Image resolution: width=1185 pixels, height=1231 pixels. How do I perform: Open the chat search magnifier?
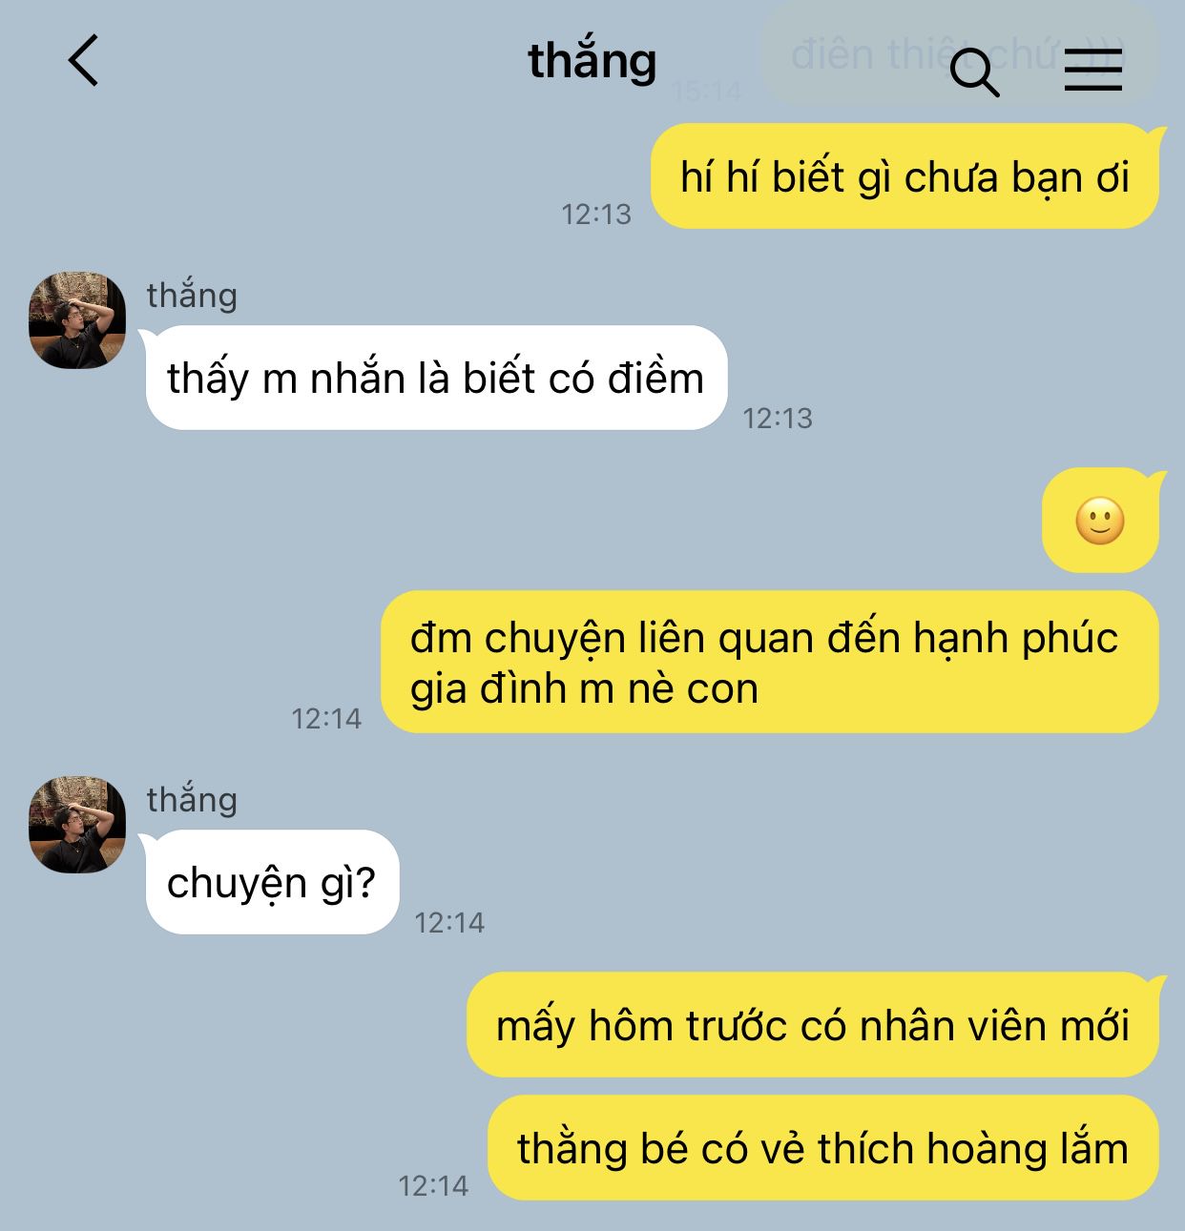(975, 73)
